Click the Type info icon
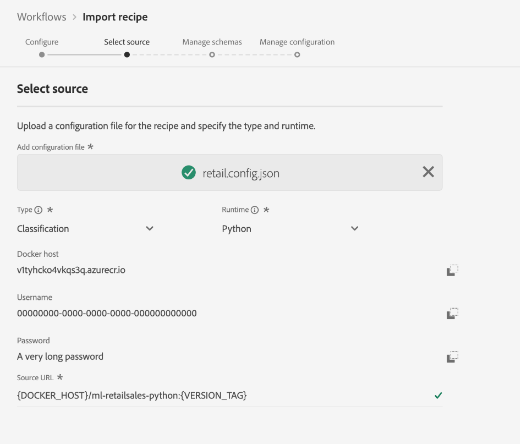Image resolution: width=521 pixels, height=444 pixels. tap(39, 210)
